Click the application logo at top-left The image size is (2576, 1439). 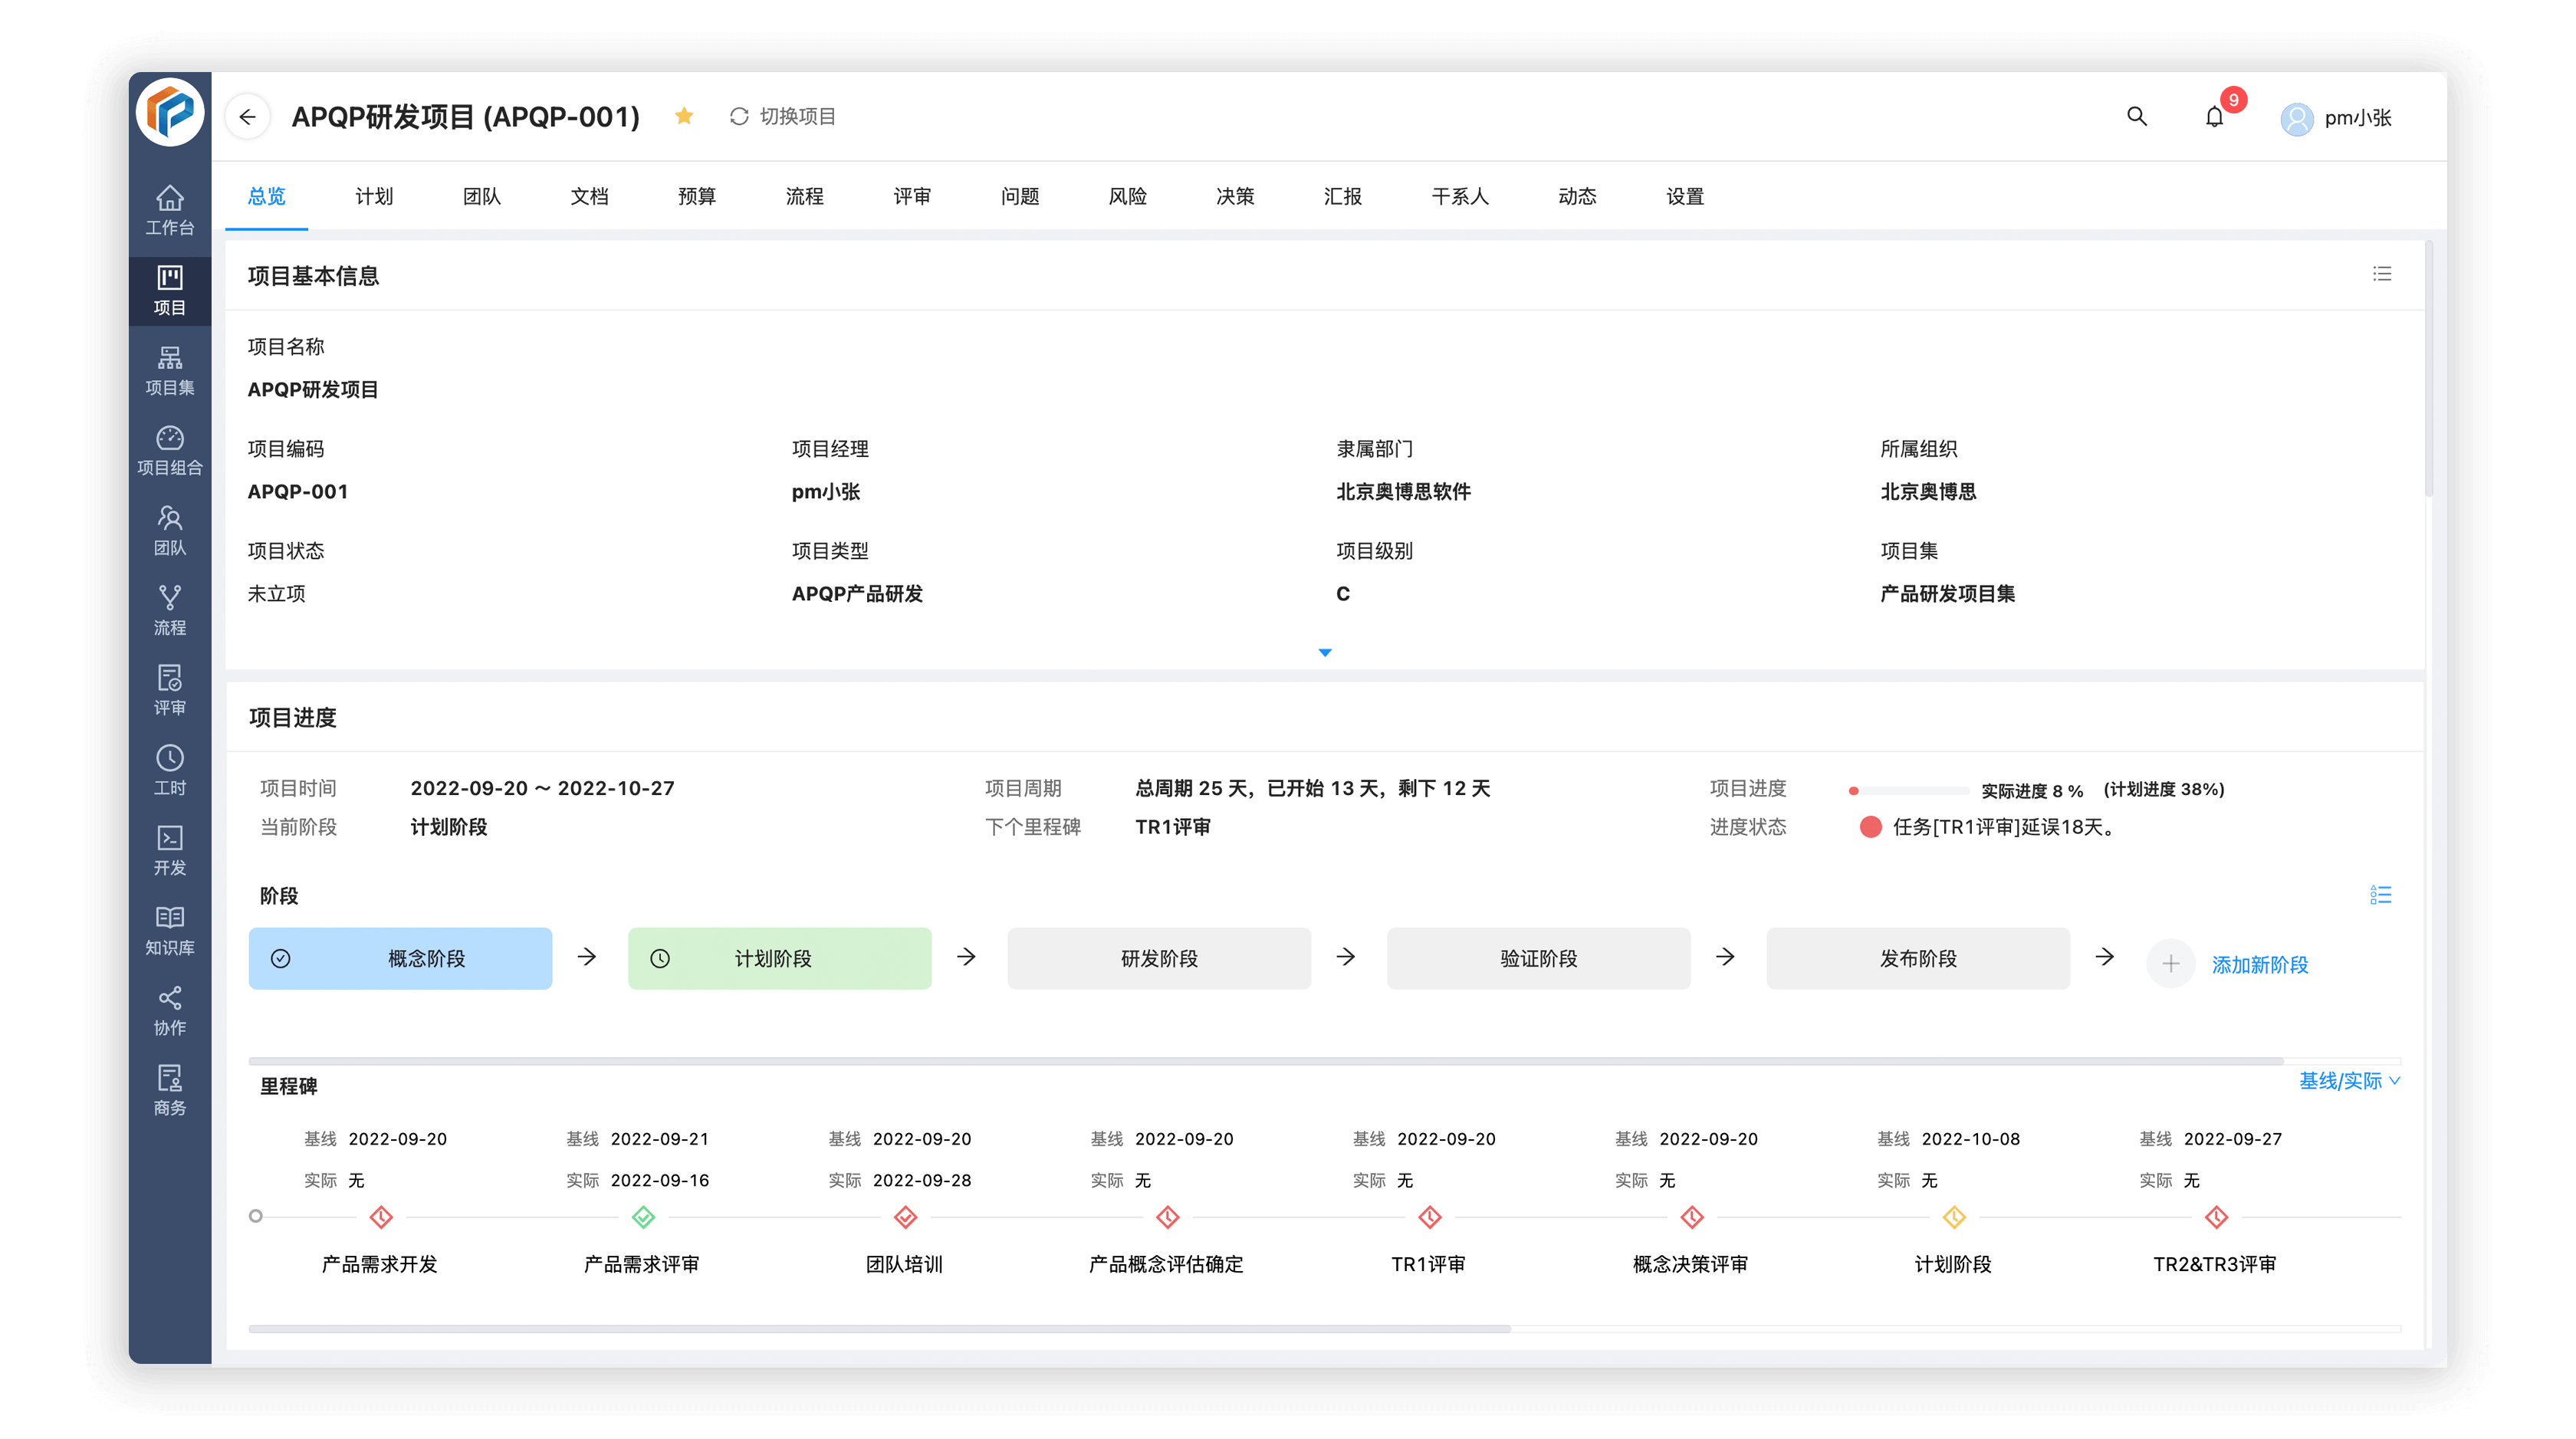169,112
